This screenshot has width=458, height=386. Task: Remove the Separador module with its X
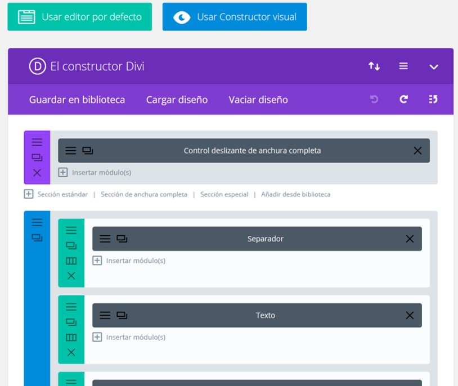click(410, 239)
